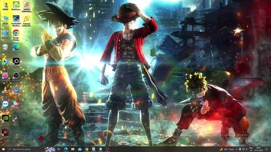Open the pink flower-like app desktop shortcut
The width and height of the screenshot is (271, 152).
pyautogui.click(x=5, y=77)
